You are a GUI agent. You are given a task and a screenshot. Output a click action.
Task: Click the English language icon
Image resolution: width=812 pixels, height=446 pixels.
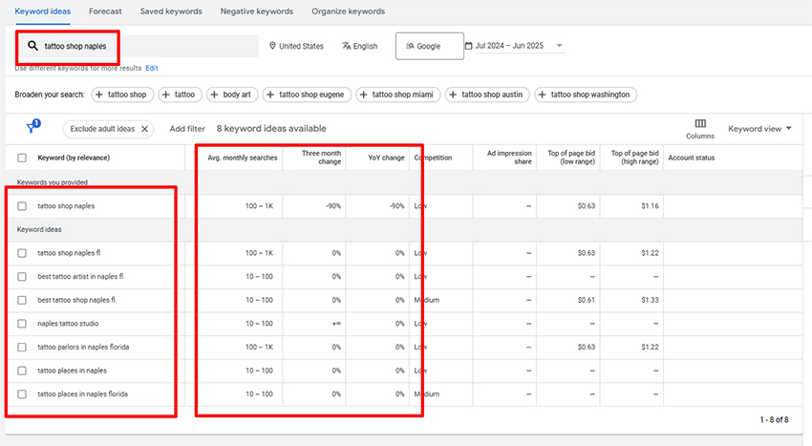coord(347,46)
